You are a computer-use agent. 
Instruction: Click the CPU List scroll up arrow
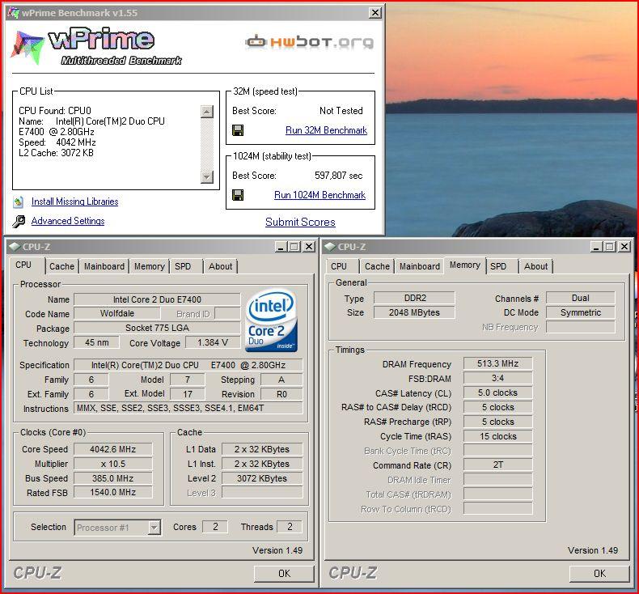pos(207,112)
